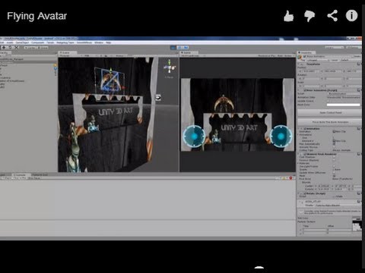
Task: Select the Unity move tool icon
Action: [5, 47]
